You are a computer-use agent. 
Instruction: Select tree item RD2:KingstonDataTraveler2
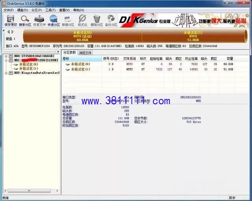(37, 73)
